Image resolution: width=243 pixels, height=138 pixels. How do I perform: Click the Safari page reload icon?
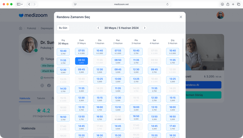[168, 4]
